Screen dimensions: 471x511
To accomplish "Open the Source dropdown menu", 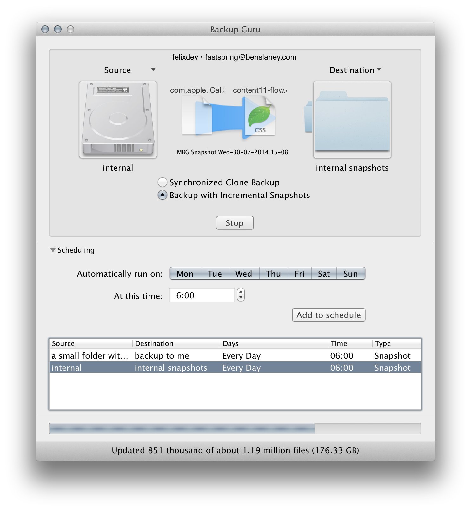I will click(x=153, y=70).
